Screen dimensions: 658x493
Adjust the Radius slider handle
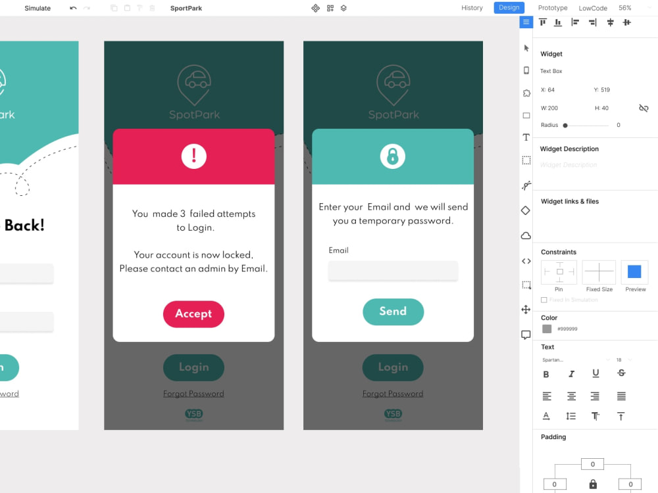pyautogui.click(x=565, y=126)
